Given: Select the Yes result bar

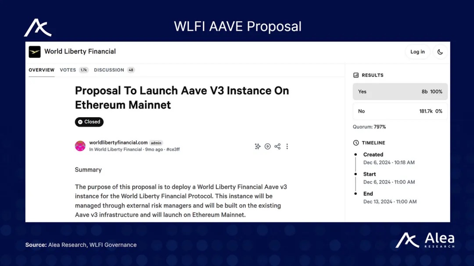Looking at the screenshot, I should [x=400, y=92].
